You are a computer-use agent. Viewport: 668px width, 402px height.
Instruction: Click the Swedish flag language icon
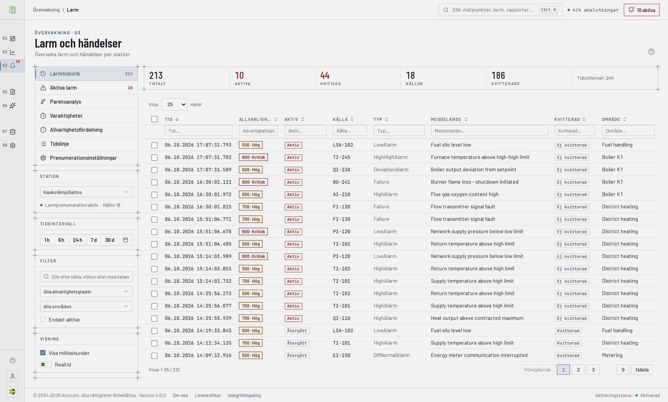point(13,392)
